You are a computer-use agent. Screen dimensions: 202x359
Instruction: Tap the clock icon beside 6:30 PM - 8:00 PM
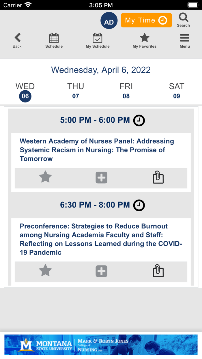(139, 205)
